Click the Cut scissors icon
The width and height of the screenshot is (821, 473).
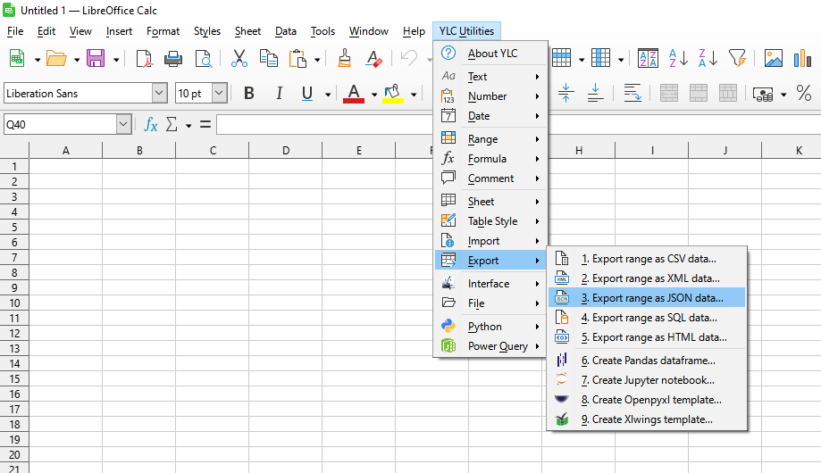click(239, 59)
